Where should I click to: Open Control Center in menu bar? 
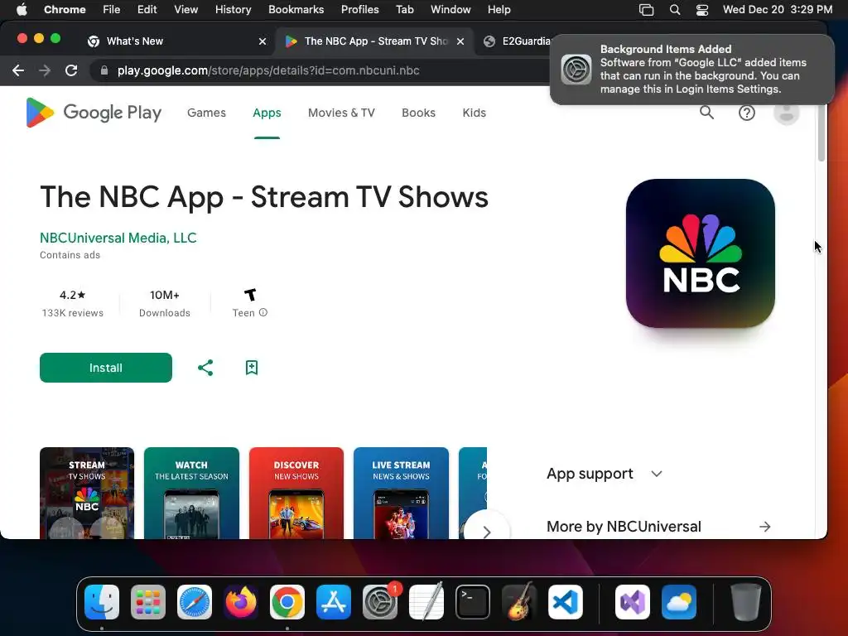tap(702, 9)
